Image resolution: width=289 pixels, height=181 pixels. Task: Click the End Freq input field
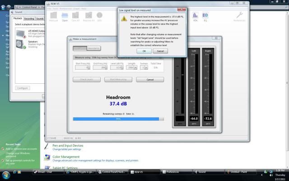coord(100,67)
